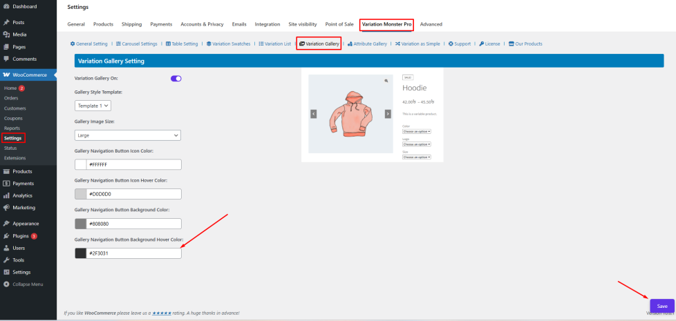The width and height of the screenshot is (676, 321).
Task: Click the Collapse Menu arrow icon
Action: pyautogui.click(x=6, y=284)
